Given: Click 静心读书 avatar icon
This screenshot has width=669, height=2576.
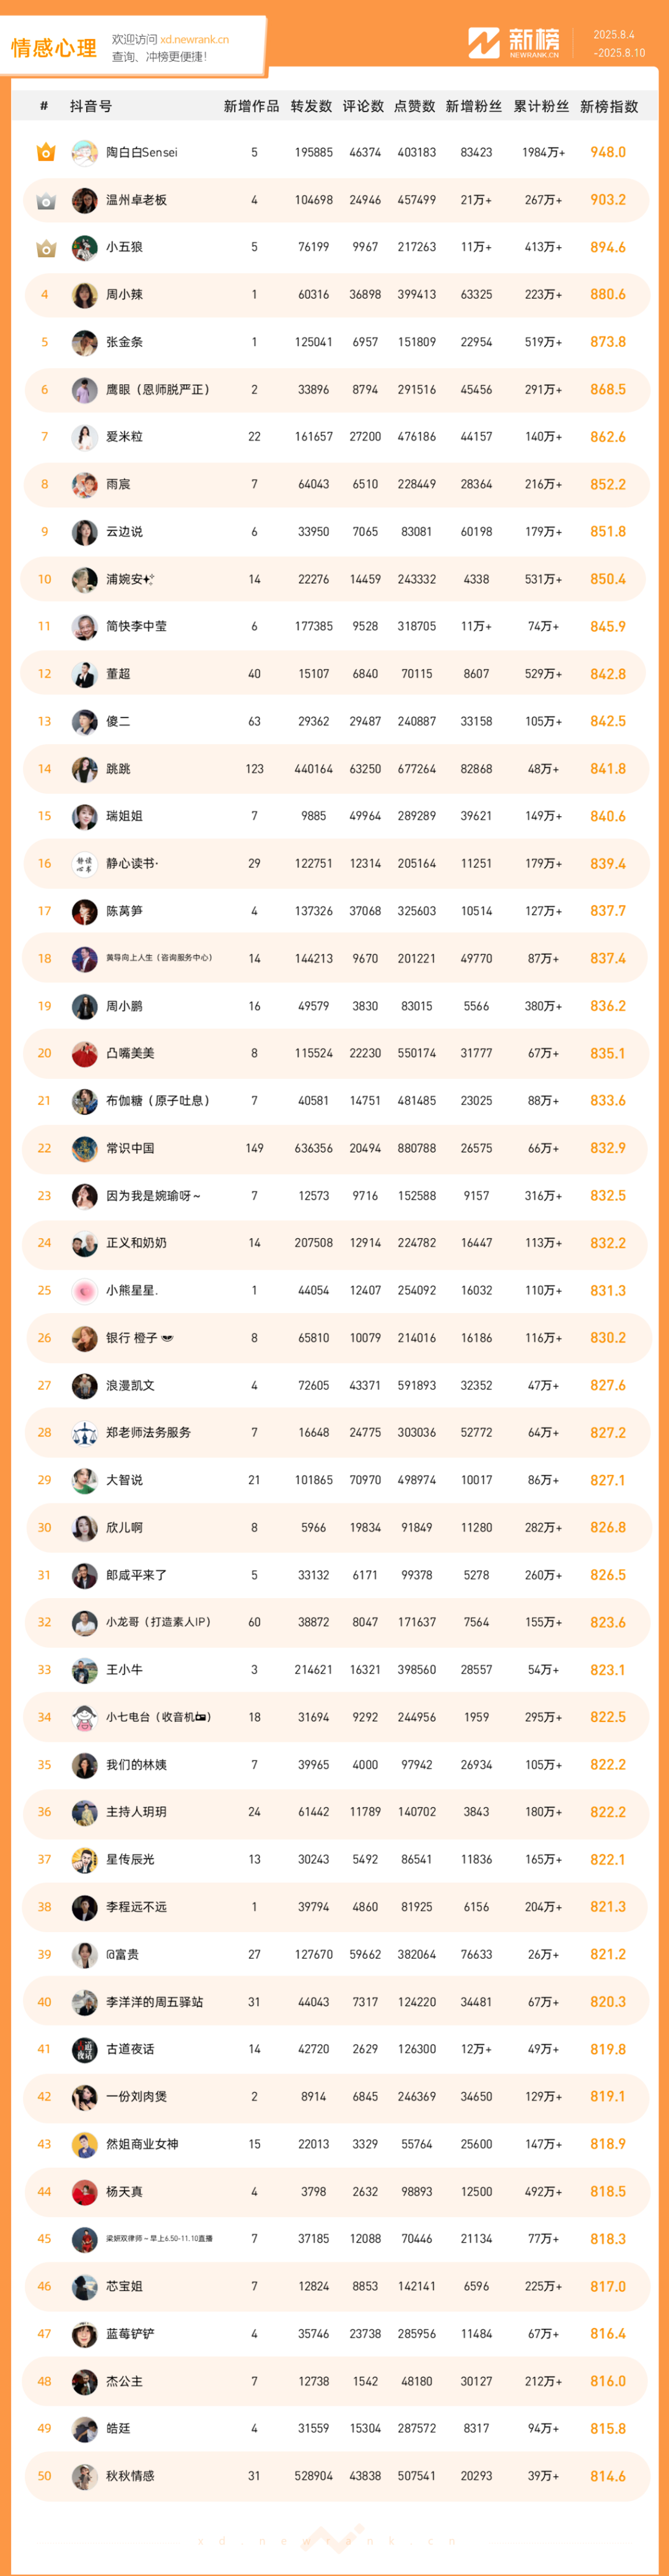Looking at the screenshot, I should pos(85,863).
